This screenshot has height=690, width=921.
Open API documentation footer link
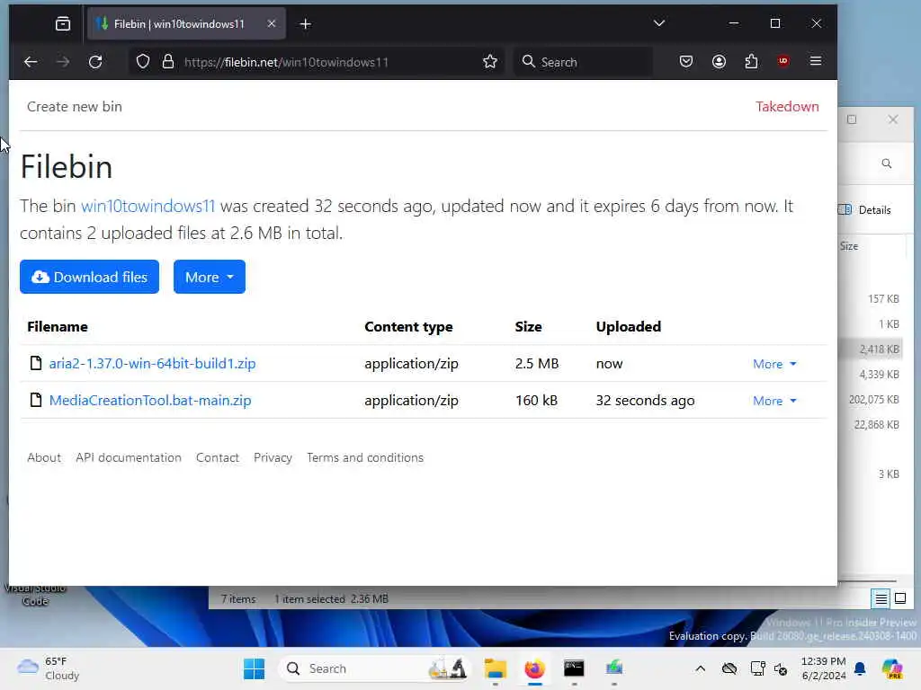[x=129, y=457]
